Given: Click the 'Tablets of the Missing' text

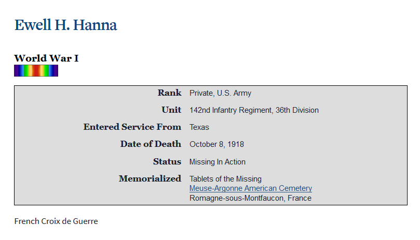Looking at the screenshot, I should [x=225, y=179].
